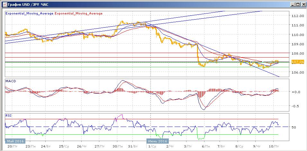
Task: Select the 25/Ср date label
Action: pos(63,146)
